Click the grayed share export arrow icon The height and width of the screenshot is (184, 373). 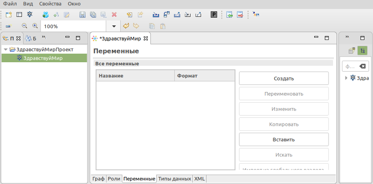tap(140, 15)
